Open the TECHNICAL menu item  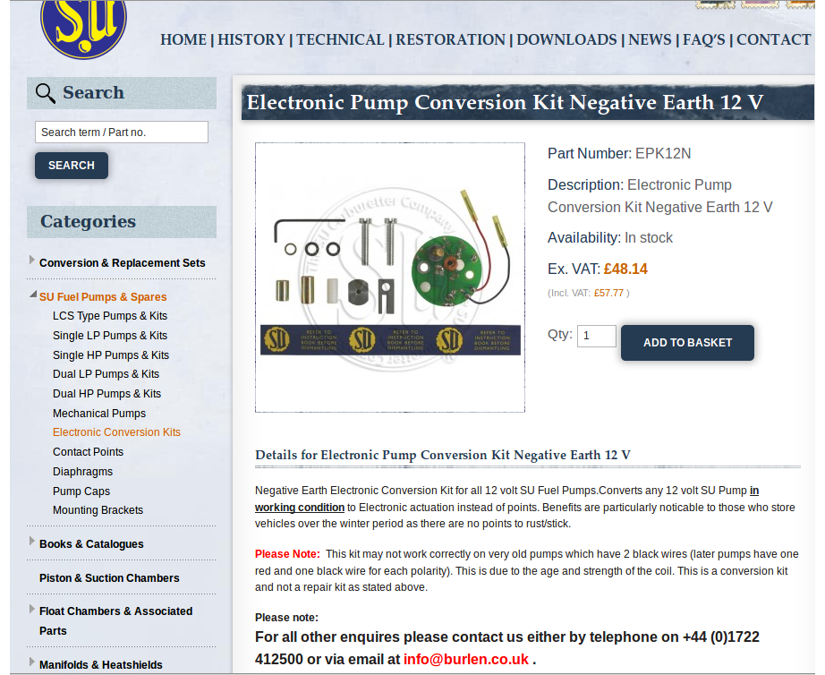click(x=340, y=40)
